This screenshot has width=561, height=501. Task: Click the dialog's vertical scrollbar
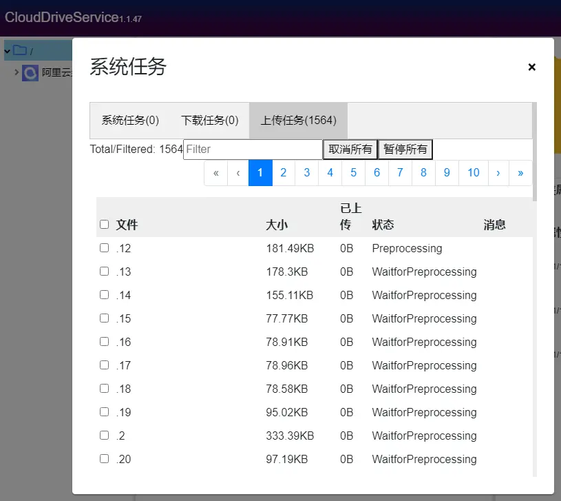pyautogui.click(x=535, y=152)
